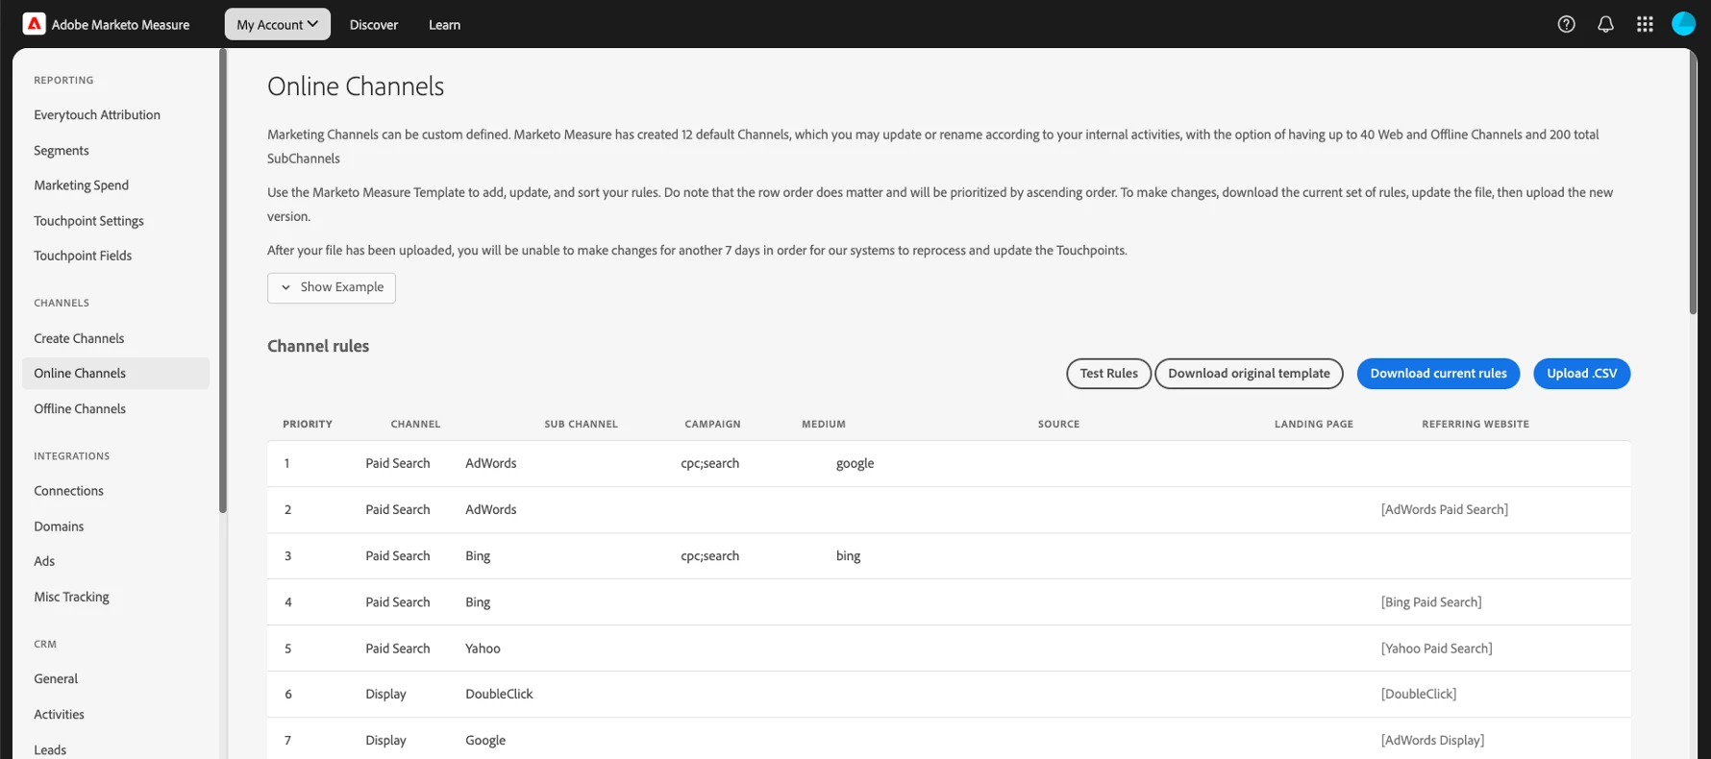Click the 'DoubleClick' sub channel cell
Image resolution: width=1711 pixels, height=759 pixels.
coord(499,694)
